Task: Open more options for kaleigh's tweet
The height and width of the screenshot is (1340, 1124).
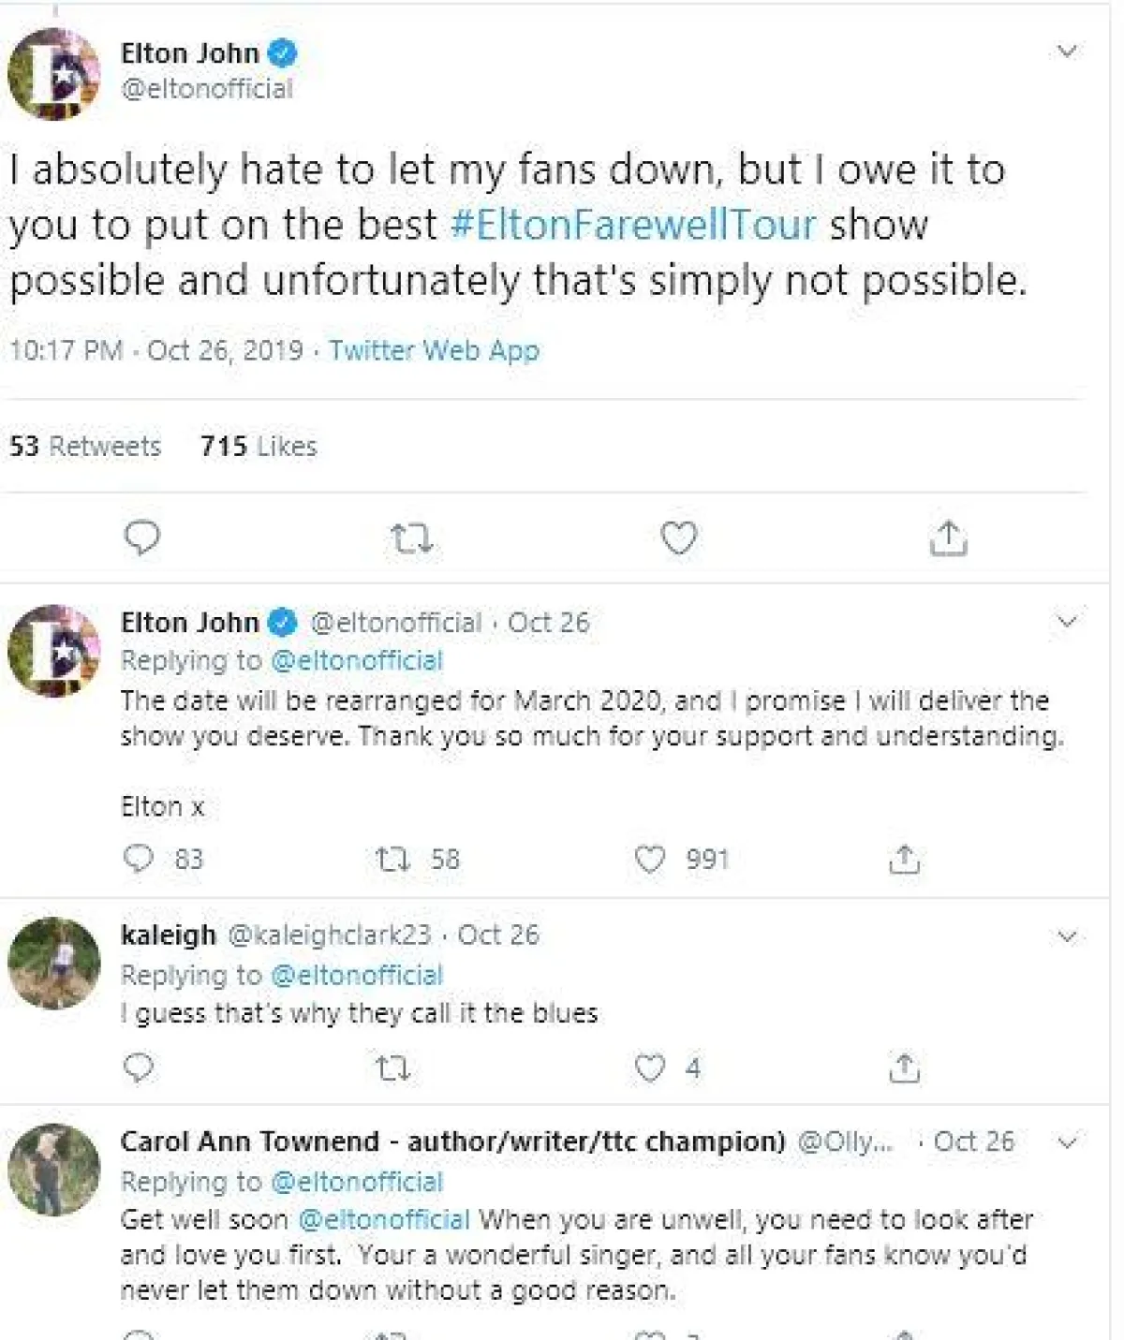Action: (1067, 936)
